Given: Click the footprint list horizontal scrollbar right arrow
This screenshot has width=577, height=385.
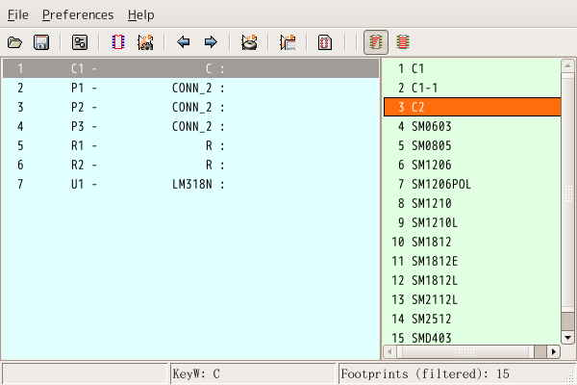Looking at the screenshot, I should point(553,352).
